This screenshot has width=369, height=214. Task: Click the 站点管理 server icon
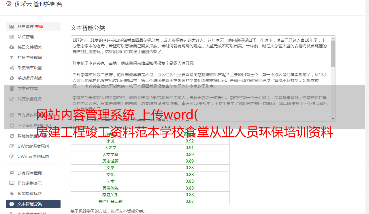click(12, 37)
